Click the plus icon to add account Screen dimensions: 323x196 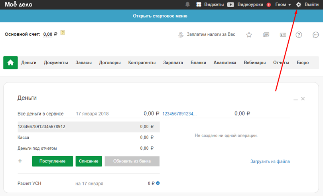[20, 161]
